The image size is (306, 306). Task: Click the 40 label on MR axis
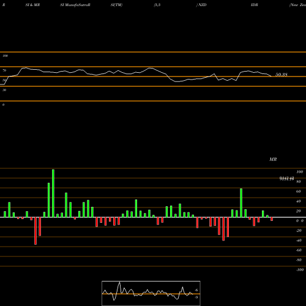[x=299, y=201]
